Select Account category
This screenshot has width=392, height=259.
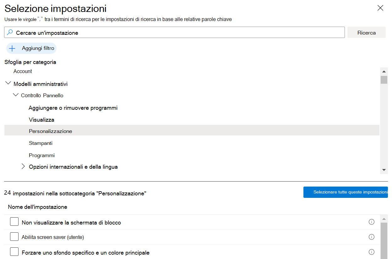point(23,71)
